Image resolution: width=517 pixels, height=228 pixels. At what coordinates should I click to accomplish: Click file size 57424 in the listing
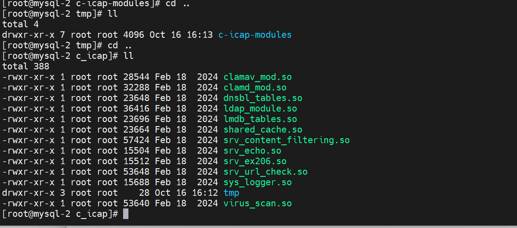(x=136, y=140)
